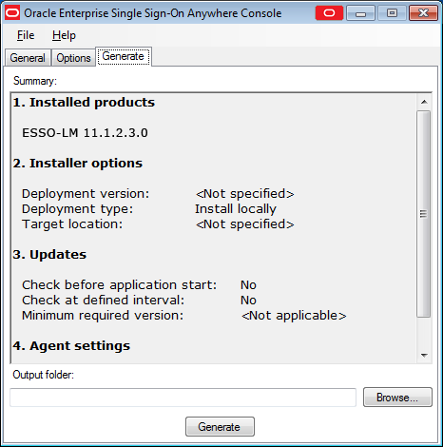Switch to the Options tab
This screenshot has height=447, width=443.
click(x=73, y=58)
